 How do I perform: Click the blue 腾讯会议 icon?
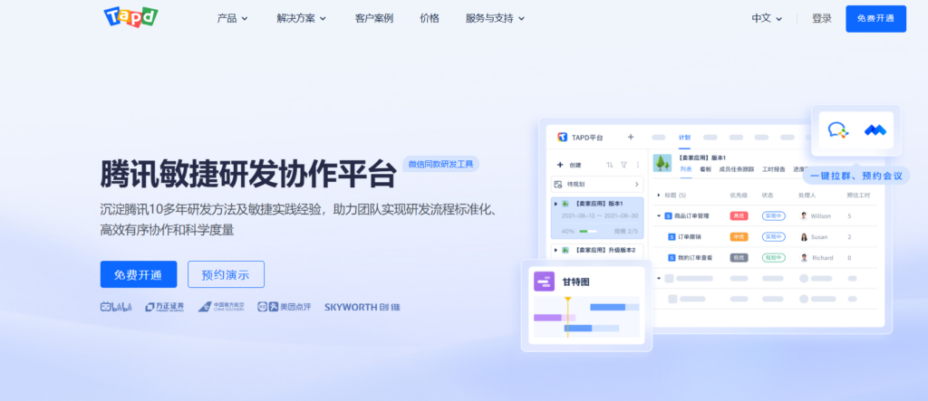[x=875, y=130]
